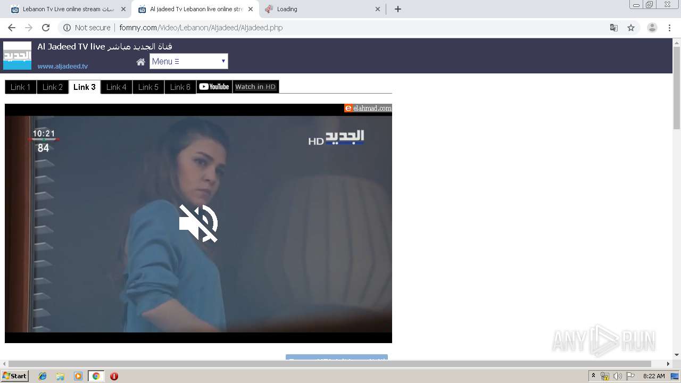Click the translate page icon
The height and width of the screenshot is (383, 681).
tap(613, 28)
